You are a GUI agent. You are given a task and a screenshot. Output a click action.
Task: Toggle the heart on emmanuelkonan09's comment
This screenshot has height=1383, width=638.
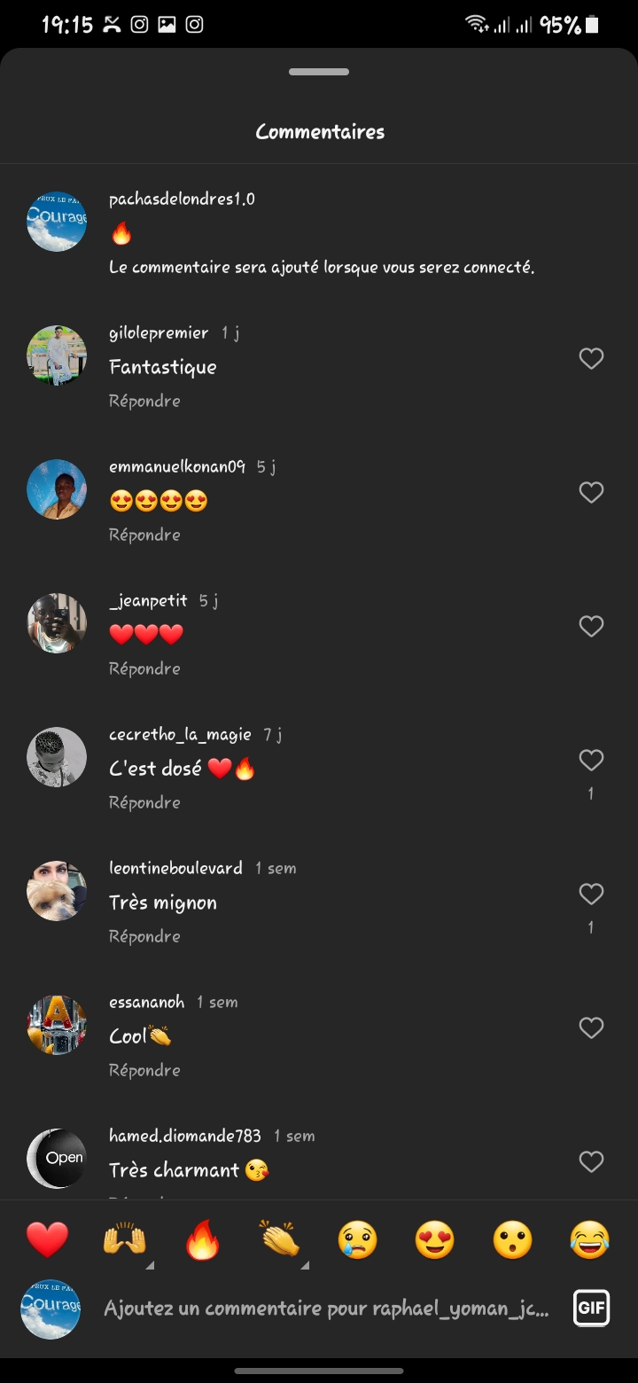tap(591, 492)
